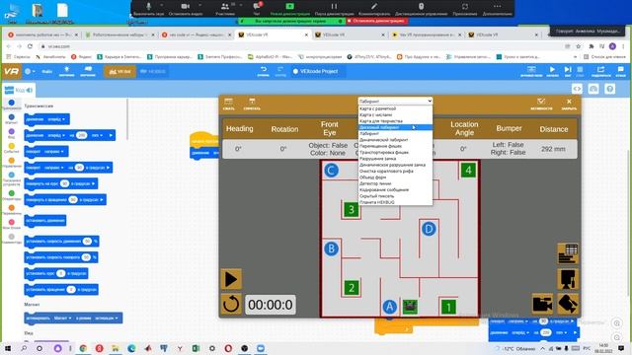The height and width of the screenshot is (355, 632).
Task: Open the playground selection combo box
Action: [395, 101]
